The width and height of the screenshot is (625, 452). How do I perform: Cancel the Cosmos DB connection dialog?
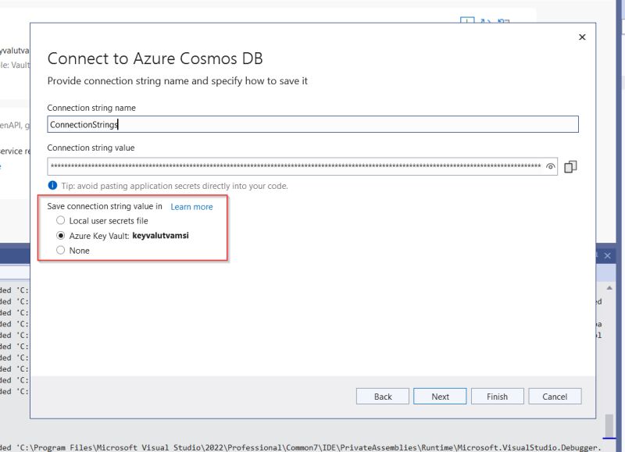pos(555,396)
